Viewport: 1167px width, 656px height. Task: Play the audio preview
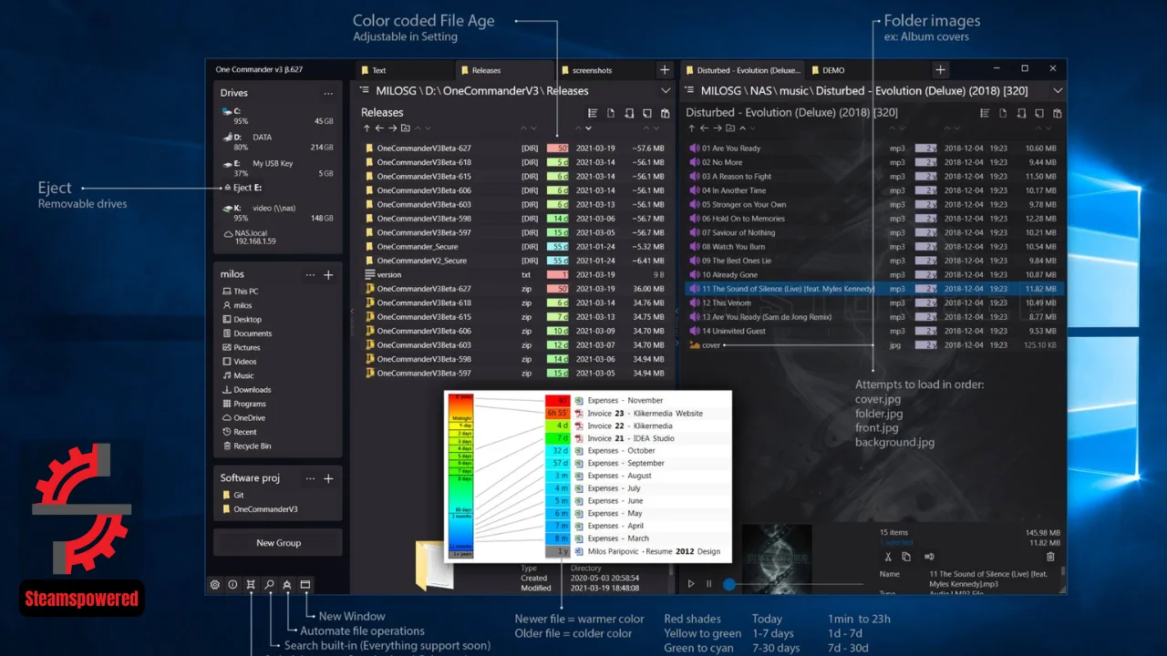pos(691,583)
